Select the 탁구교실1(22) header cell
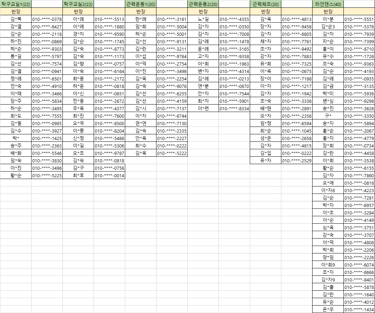The width and height of the screenshot is (375, 313). click(16, 4)
